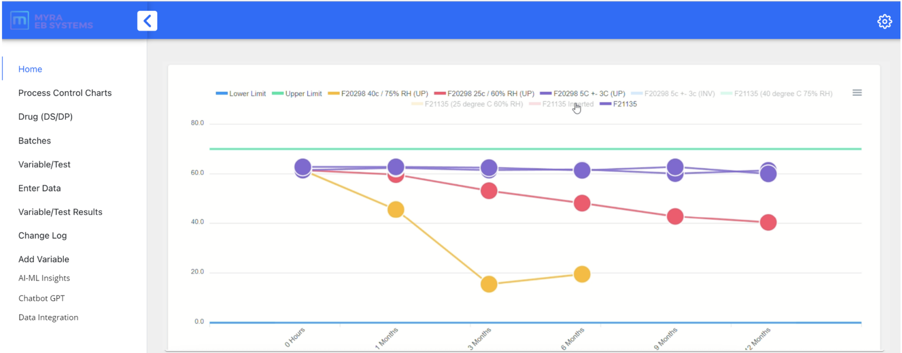Navigate to Batches
Screen dimensions: 902x353
34,141
